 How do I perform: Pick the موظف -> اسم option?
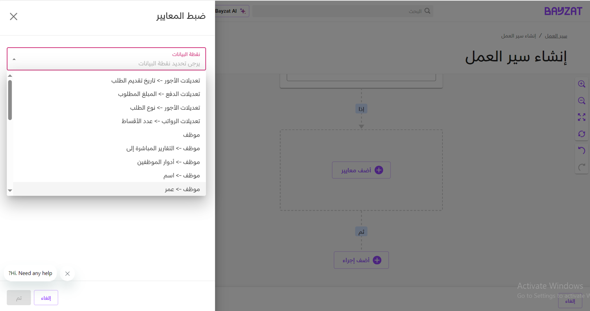click(182, 176)
